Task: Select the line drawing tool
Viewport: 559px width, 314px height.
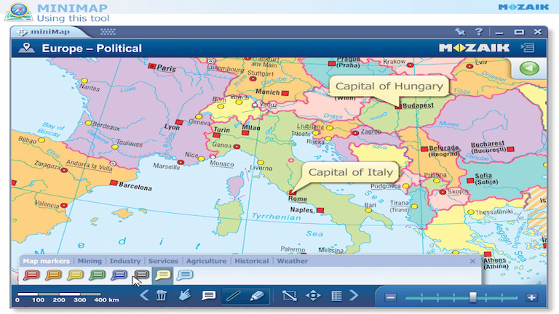Action: click(233, 295)
